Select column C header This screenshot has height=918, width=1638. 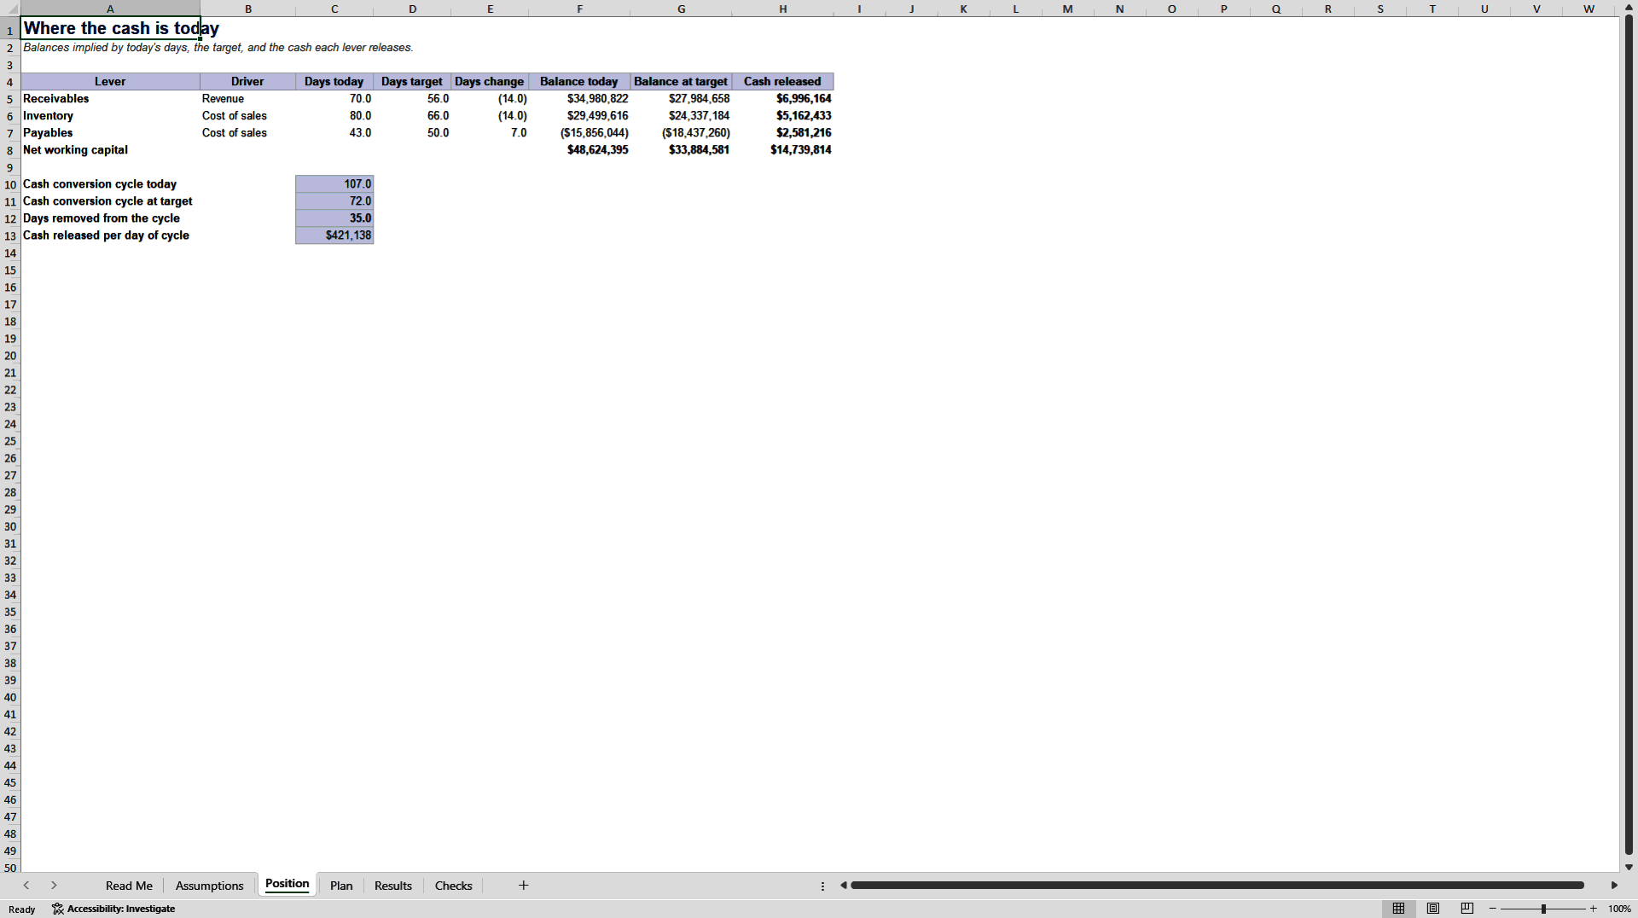pyautogui.click(x=334, y=9)
